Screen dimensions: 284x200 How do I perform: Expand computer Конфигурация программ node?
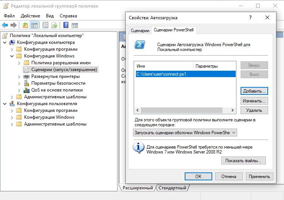tap(12, 49)
